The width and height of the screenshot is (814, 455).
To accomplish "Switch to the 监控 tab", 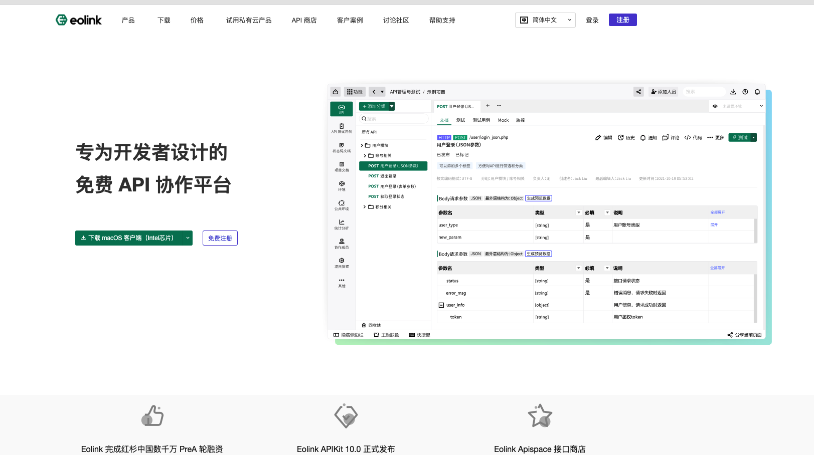I will point(520,120).
